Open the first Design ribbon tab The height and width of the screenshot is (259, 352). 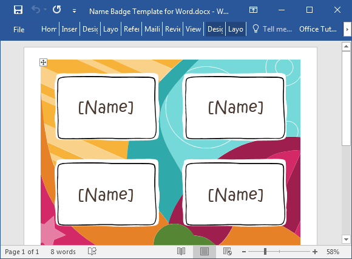pos(90,29)
